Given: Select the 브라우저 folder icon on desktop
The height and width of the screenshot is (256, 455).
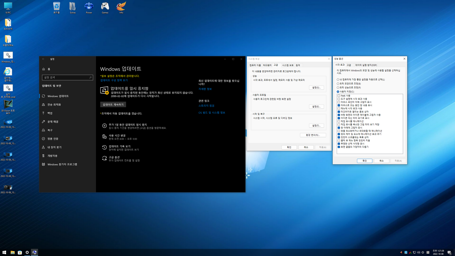Looking at the screenshot, I should tap(8, 24).
